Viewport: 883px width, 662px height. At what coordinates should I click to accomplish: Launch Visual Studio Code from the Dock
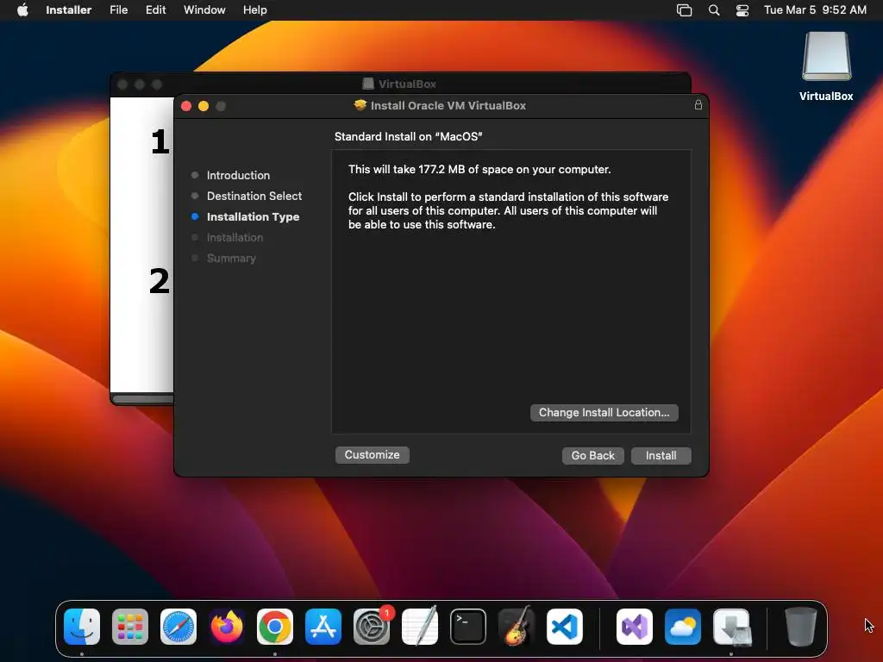tap(565, 627)
